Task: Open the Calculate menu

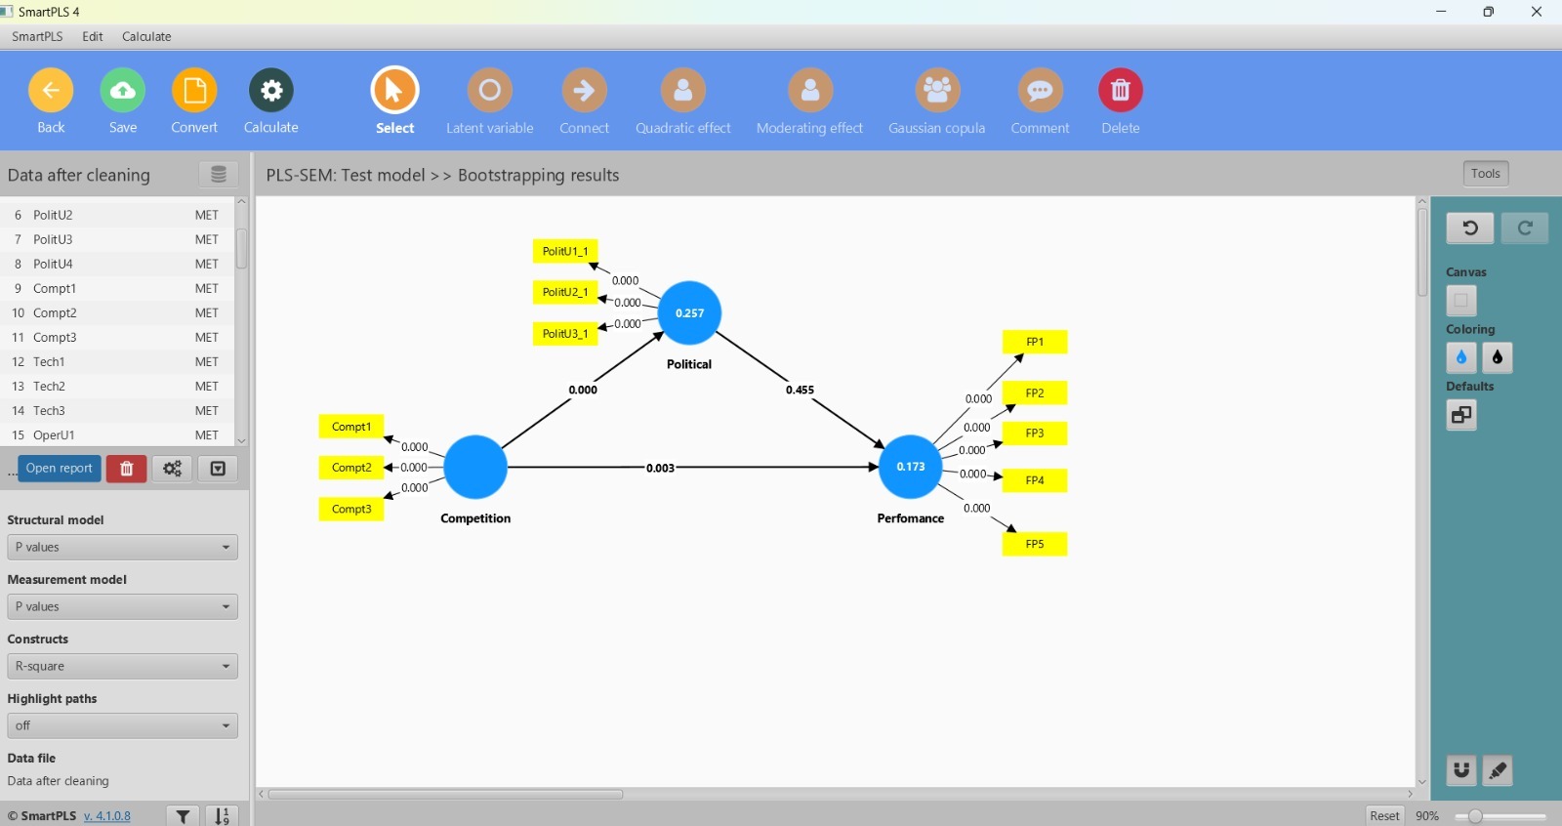Action: [146, 36]
